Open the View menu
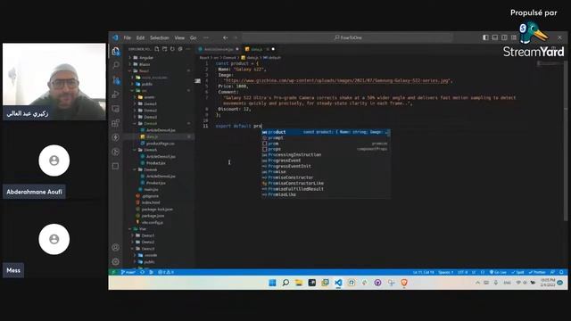571x321 pixels. [179, 37]
